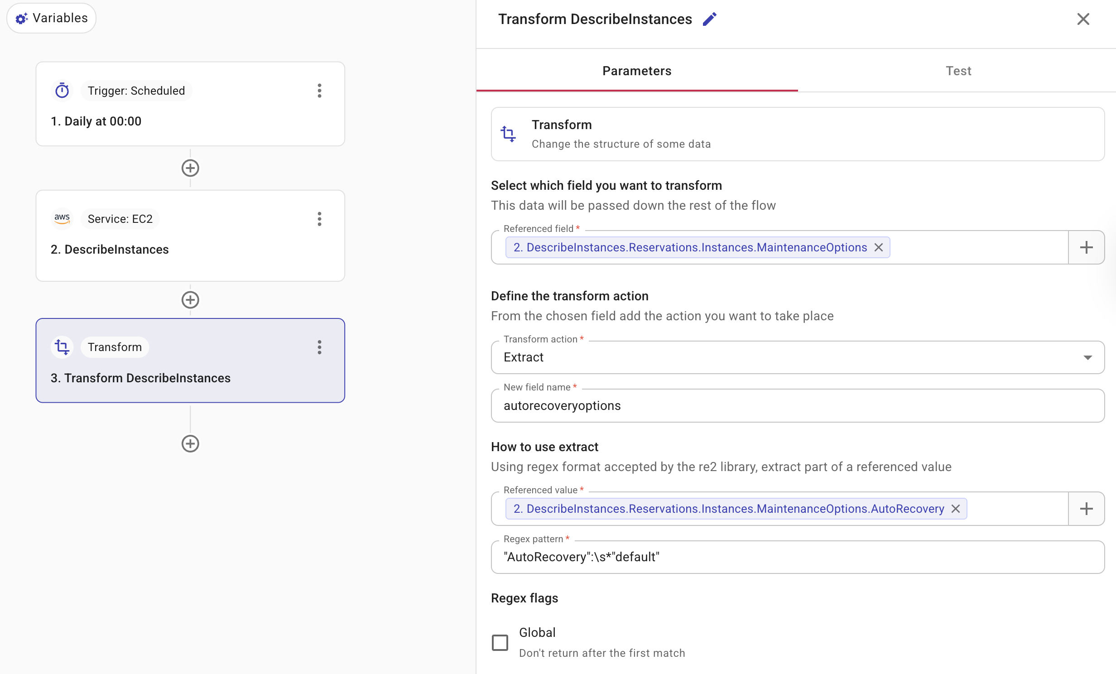Click plus button beside Referenced value
This screenshot has width=1116, height=674.
point(1086,509)
